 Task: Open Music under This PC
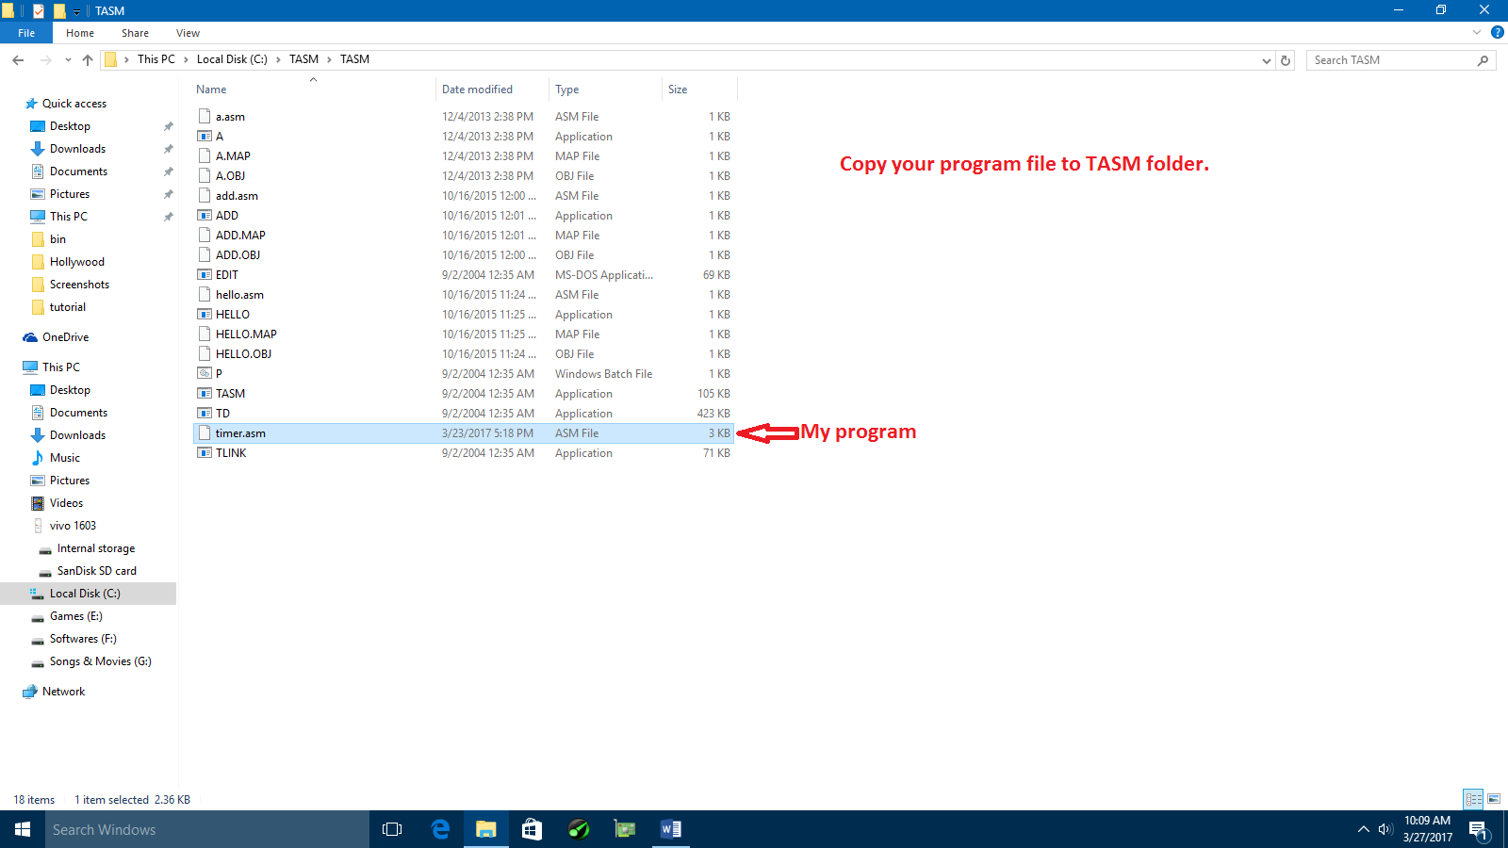[65, 458]
